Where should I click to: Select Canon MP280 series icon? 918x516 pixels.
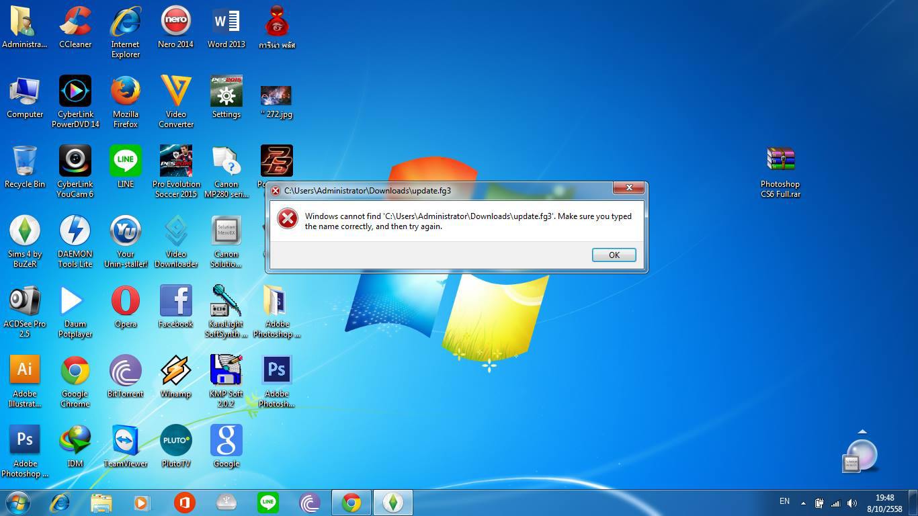click(226, 172)
